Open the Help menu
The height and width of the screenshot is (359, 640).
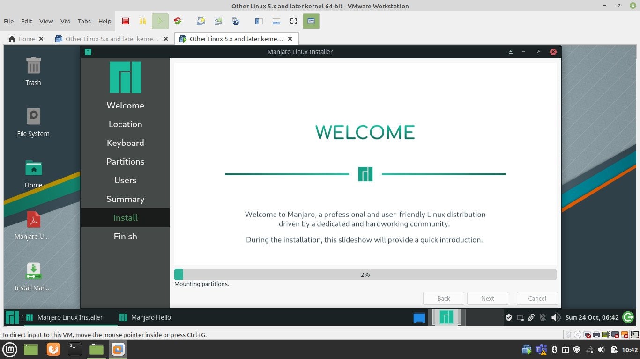(x=105, y=21)
